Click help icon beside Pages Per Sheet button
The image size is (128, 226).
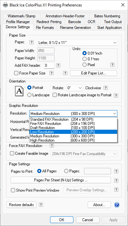pyautogui.click(x=116, y=180)
